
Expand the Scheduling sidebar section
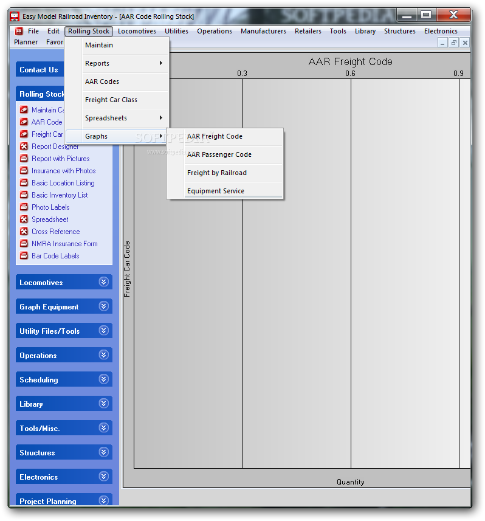(x=104, y=379)
